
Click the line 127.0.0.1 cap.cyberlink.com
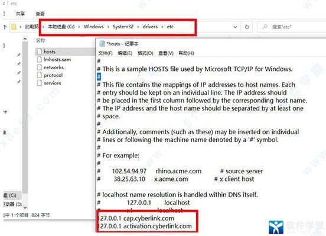click(136, 218)
